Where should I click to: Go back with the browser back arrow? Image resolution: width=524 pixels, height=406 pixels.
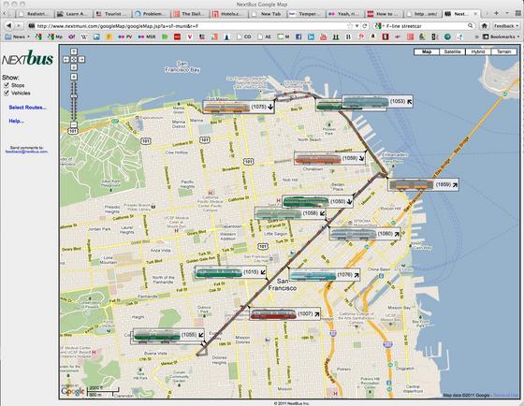coord(8,26)
